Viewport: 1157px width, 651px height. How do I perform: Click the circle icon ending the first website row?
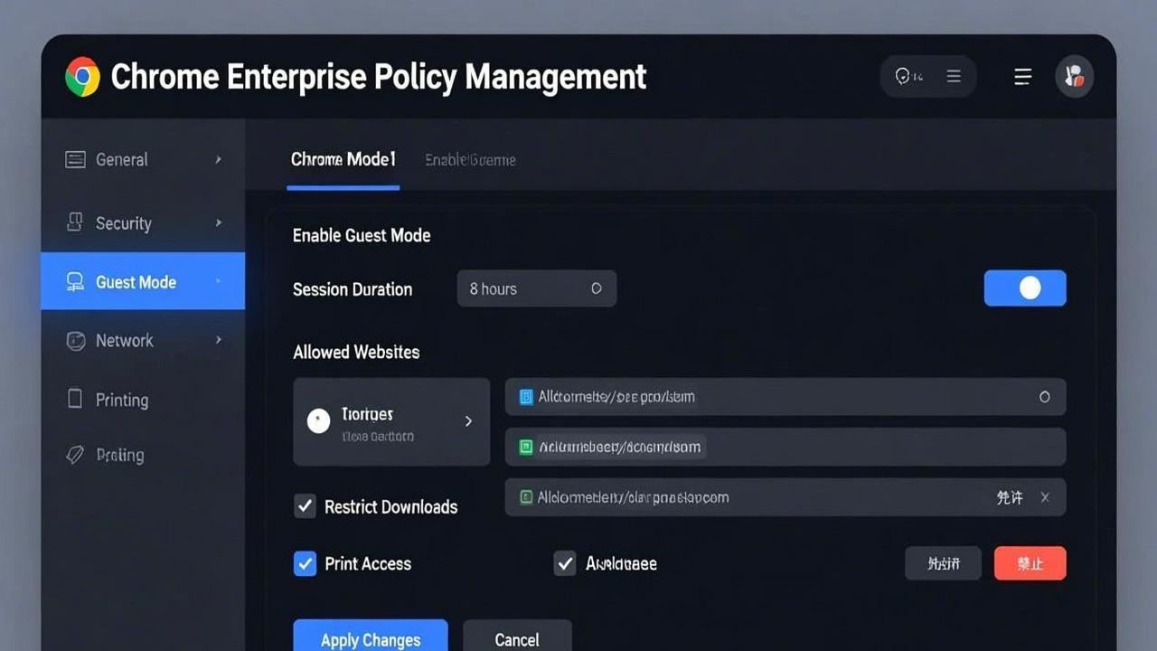(1045, 397)
